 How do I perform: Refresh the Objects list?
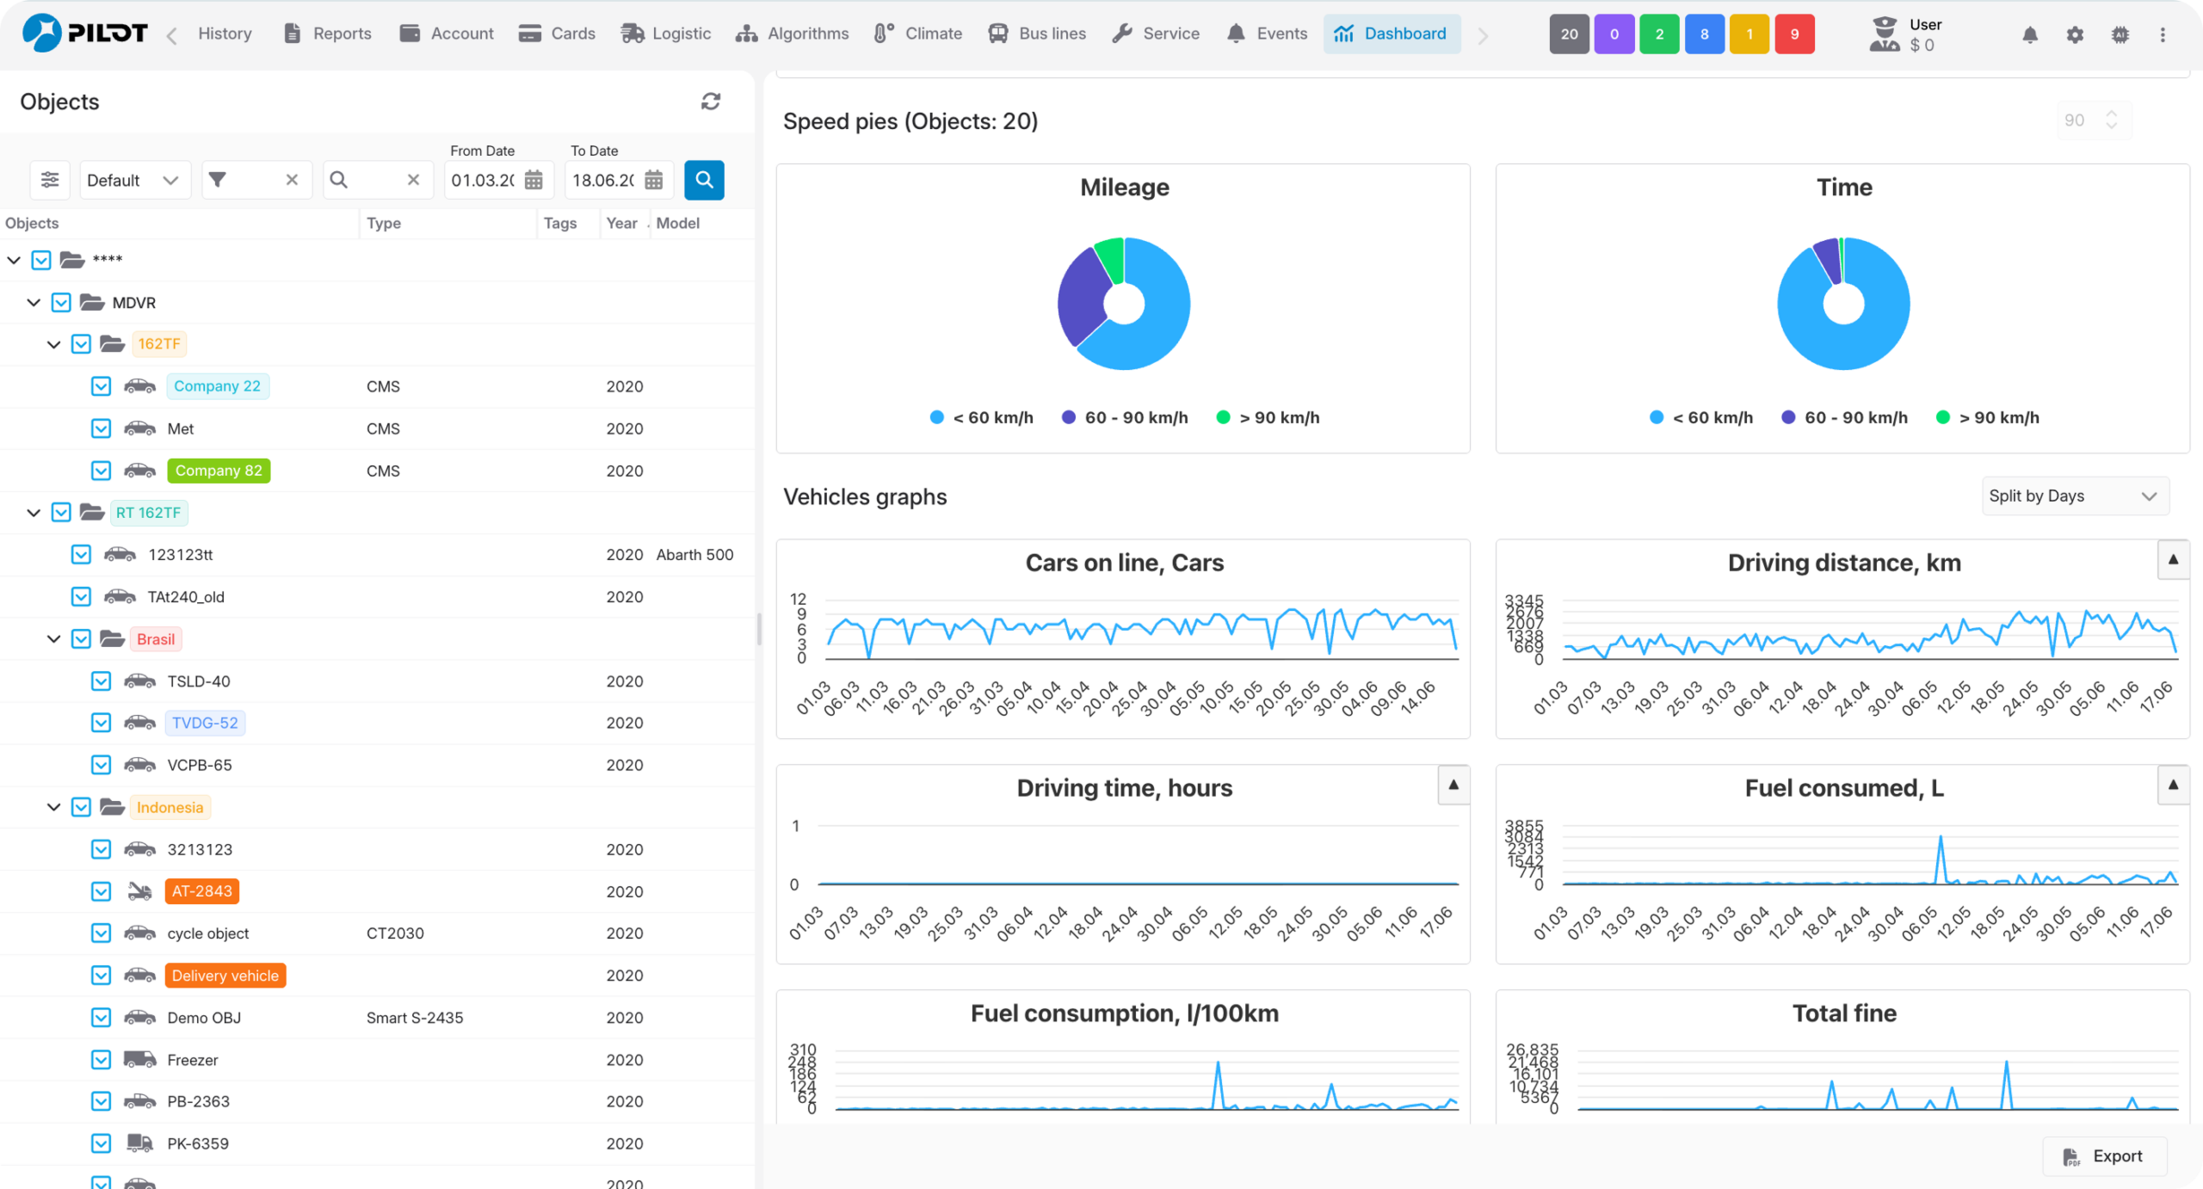pos(710,102)
